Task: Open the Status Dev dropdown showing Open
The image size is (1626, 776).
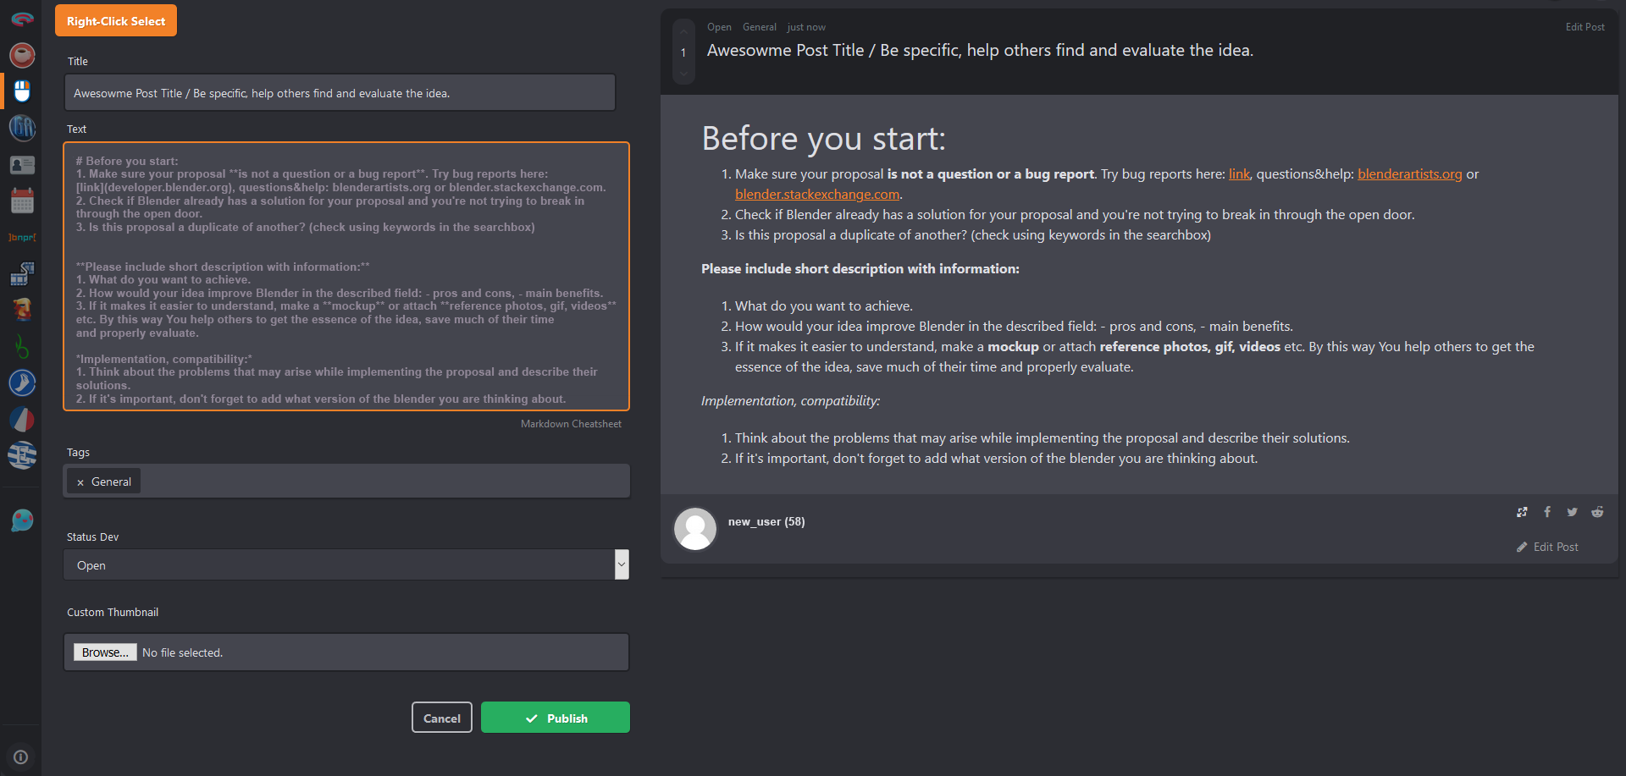Action: click(x=346, y=564)
